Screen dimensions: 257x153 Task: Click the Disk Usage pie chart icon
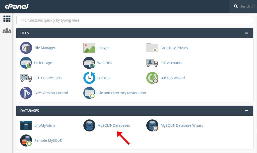coord(26,63)
